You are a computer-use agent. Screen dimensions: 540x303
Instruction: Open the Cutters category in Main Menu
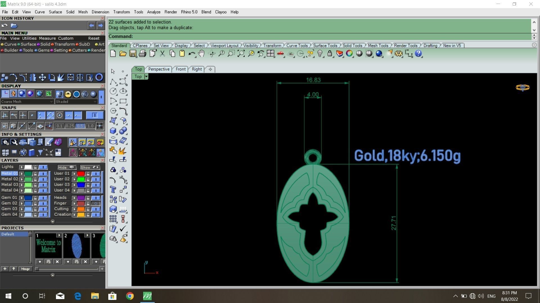(x=79, y=50)
